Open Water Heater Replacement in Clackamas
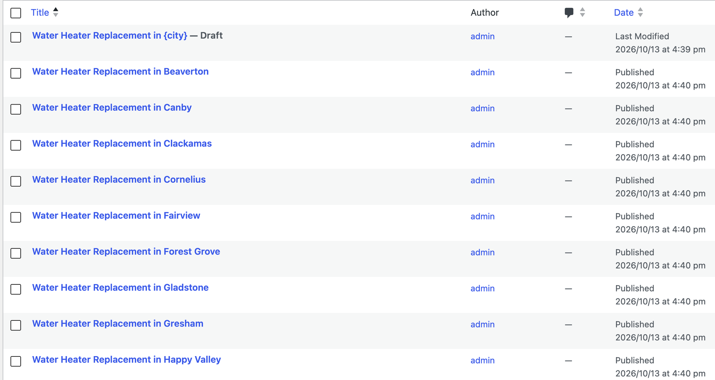 (x=122, y=143)
